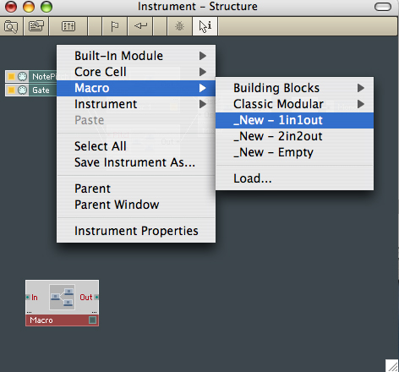
Task: Select Save Instrument As... menu entry
Action: tap(136, 162)
